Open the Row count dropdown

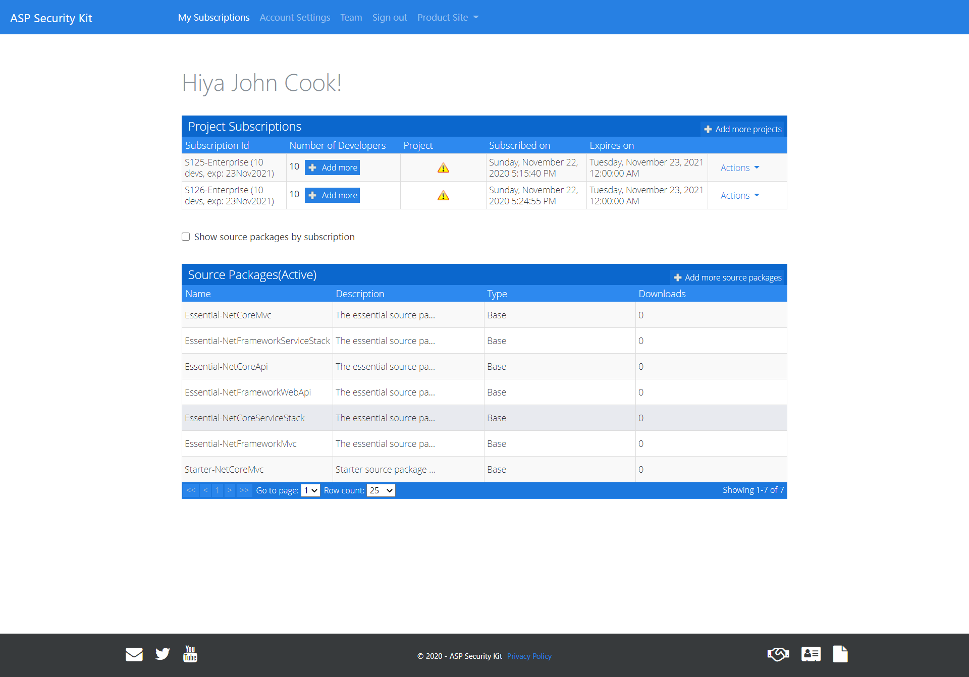tap(381, 490)
